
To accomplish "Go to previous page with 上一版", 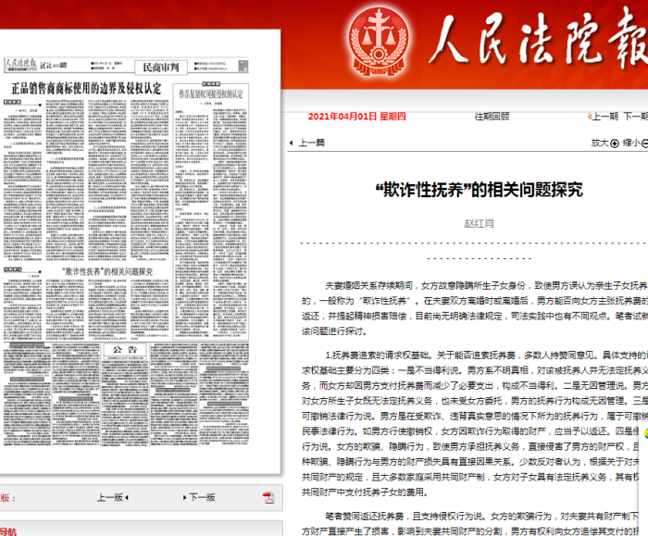I will (x=111, y=496).
